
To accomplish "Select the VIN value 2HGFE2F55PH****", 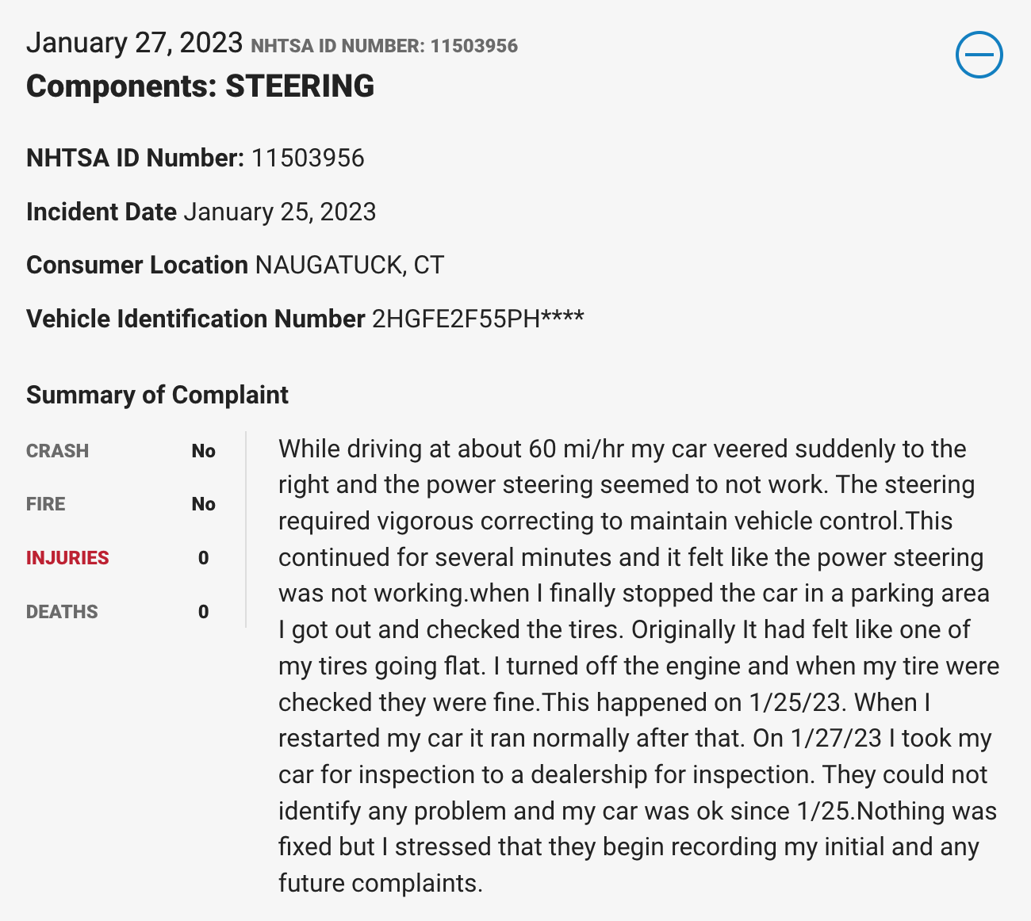I will coord(477,319).
